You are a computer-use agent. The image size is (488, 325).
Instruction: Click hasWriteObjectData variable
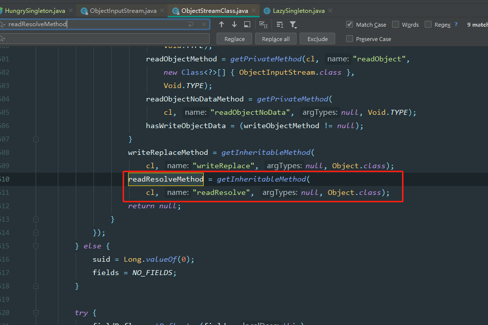click(186, 126)
